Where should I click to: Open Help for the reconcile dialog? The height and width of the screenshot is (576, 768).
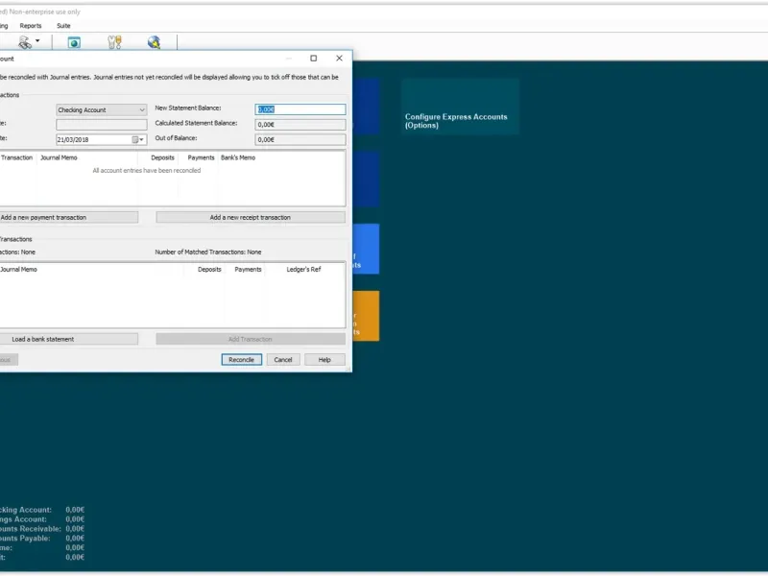(x=324, y=359)
